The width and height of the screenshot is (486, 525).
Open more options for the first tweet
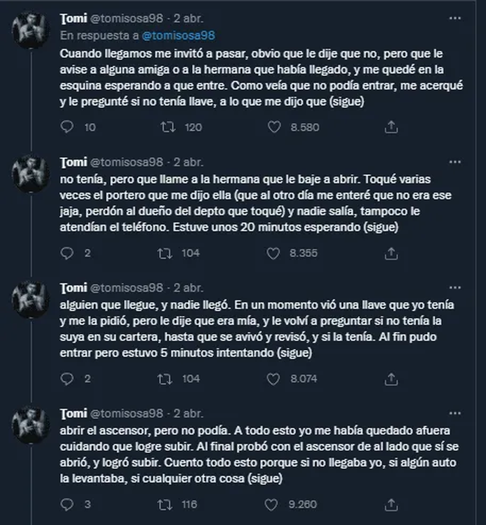coord(455,18)
